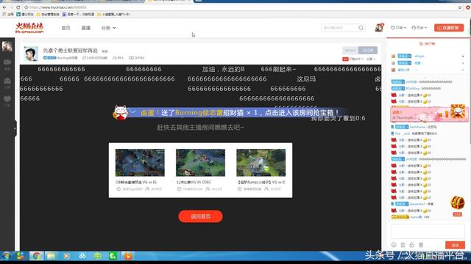Open the orange video taskbar icon

point(128,256)
